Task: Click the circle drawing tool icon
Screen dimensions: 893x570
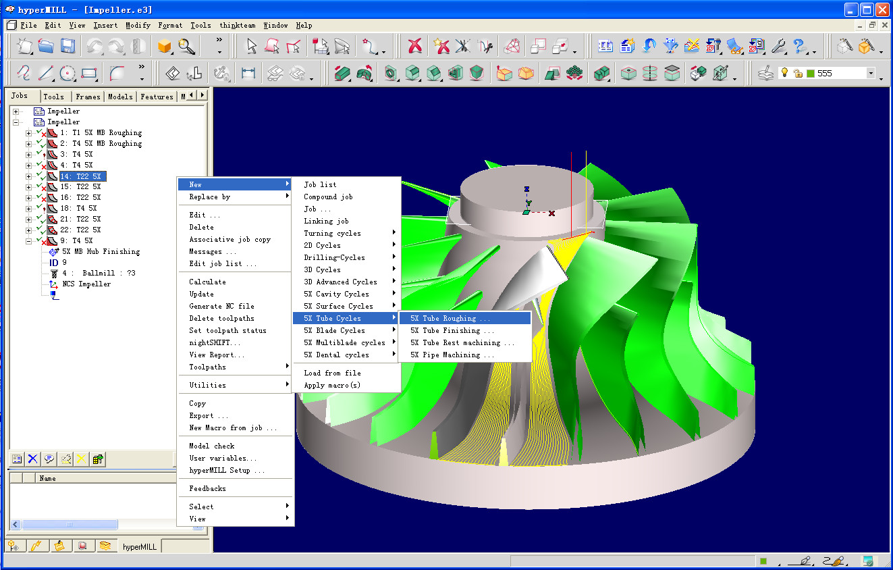Action: [67, 73]
